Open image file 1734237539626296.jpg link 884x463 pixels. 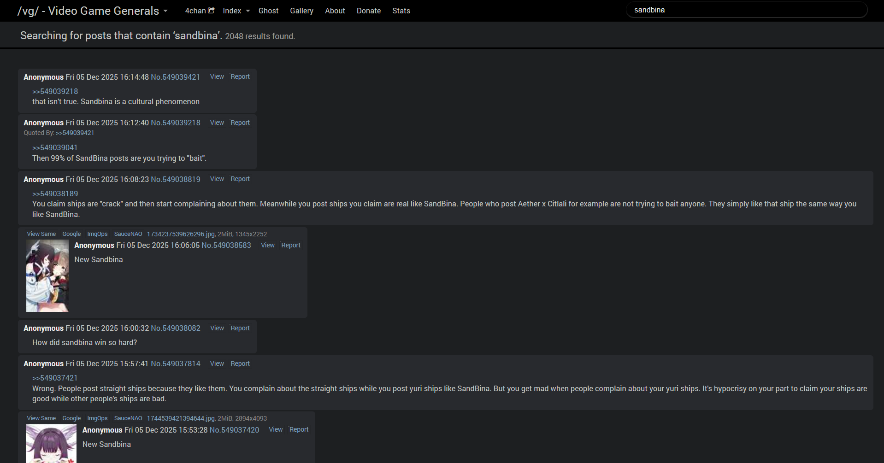(181, 234)
